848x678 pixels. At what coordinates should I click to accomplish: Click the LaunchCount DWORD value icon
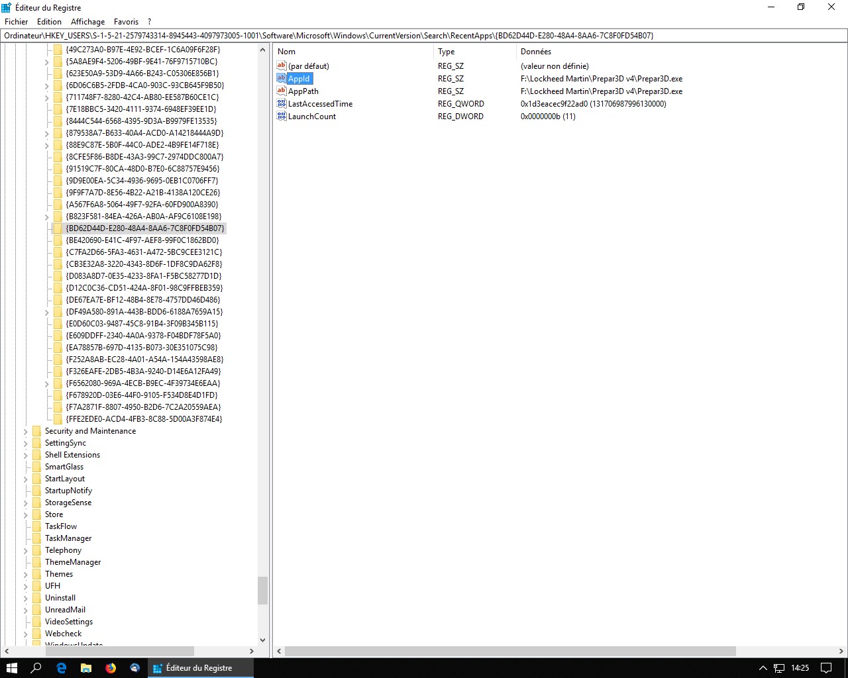(282, 117)
